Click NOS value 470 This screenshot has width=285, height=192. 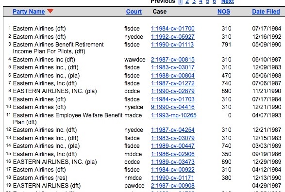(x=226, y=76)
